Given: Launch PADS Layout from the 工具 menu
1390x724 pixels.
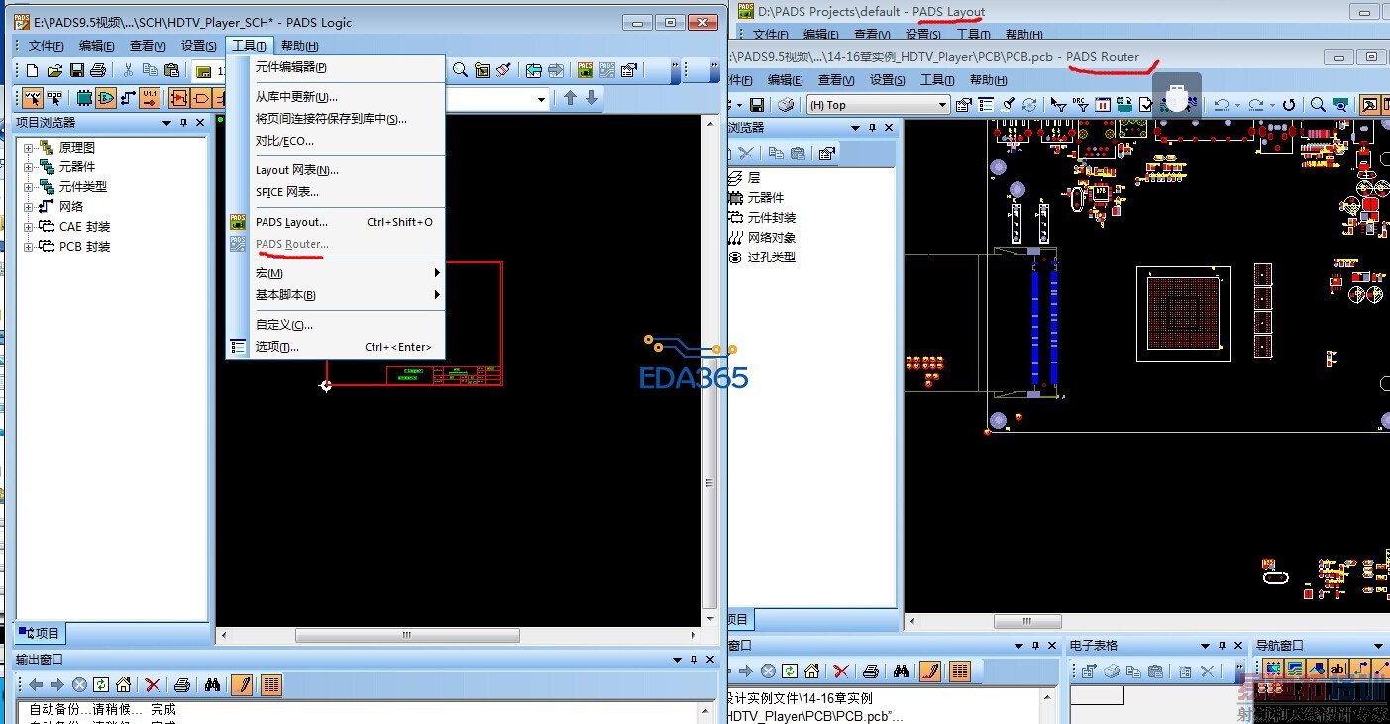Looking at the screenshot, I should point(336,222).
